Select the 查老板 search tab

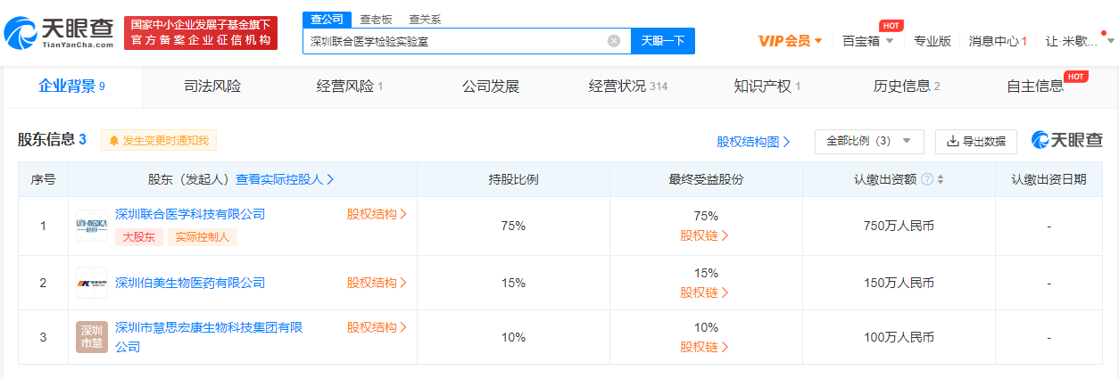376,20
